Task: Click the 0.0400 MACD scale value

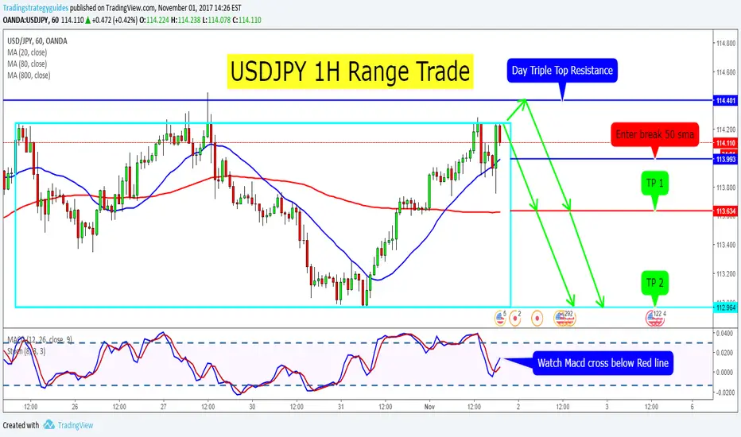Action: tap(724, 333)
